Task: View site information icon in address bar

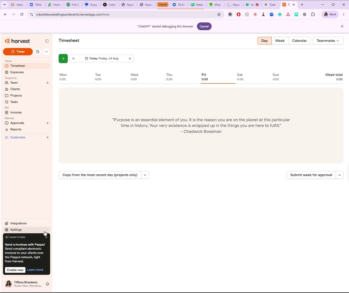Action: 31,14
